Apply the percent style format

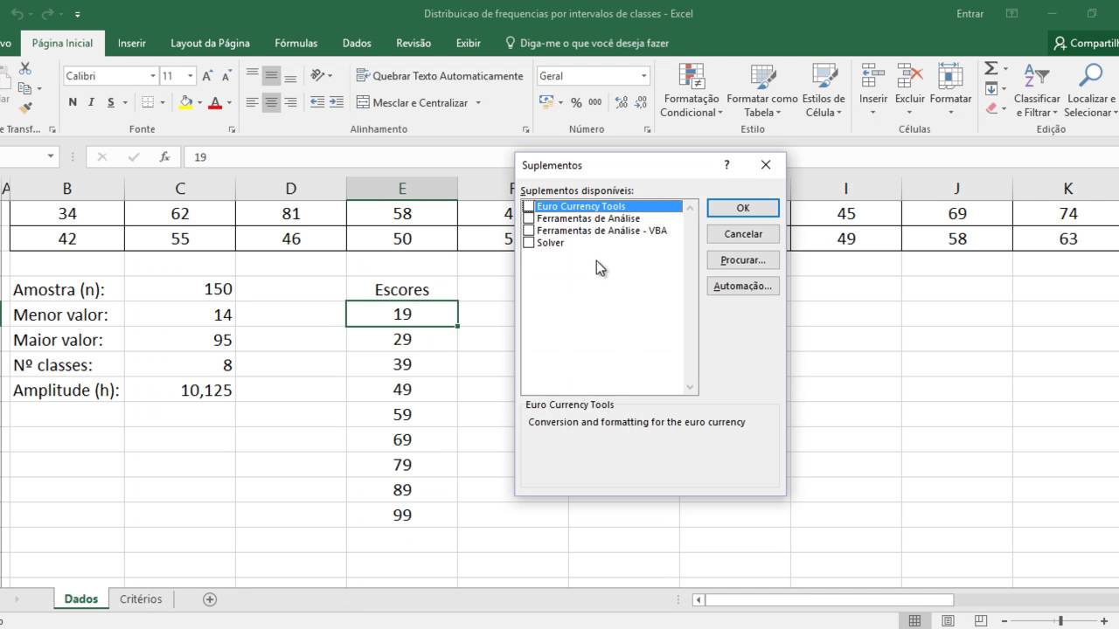[x=576, y=102]
